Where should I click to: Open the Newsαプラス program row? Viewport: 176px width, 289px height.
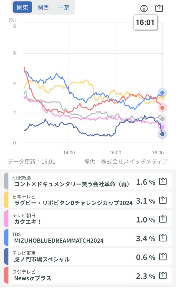click(88, 275)
